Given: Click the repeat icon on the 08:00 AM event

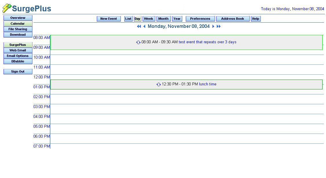Looking at the screenshot, I should click(138, 42).
